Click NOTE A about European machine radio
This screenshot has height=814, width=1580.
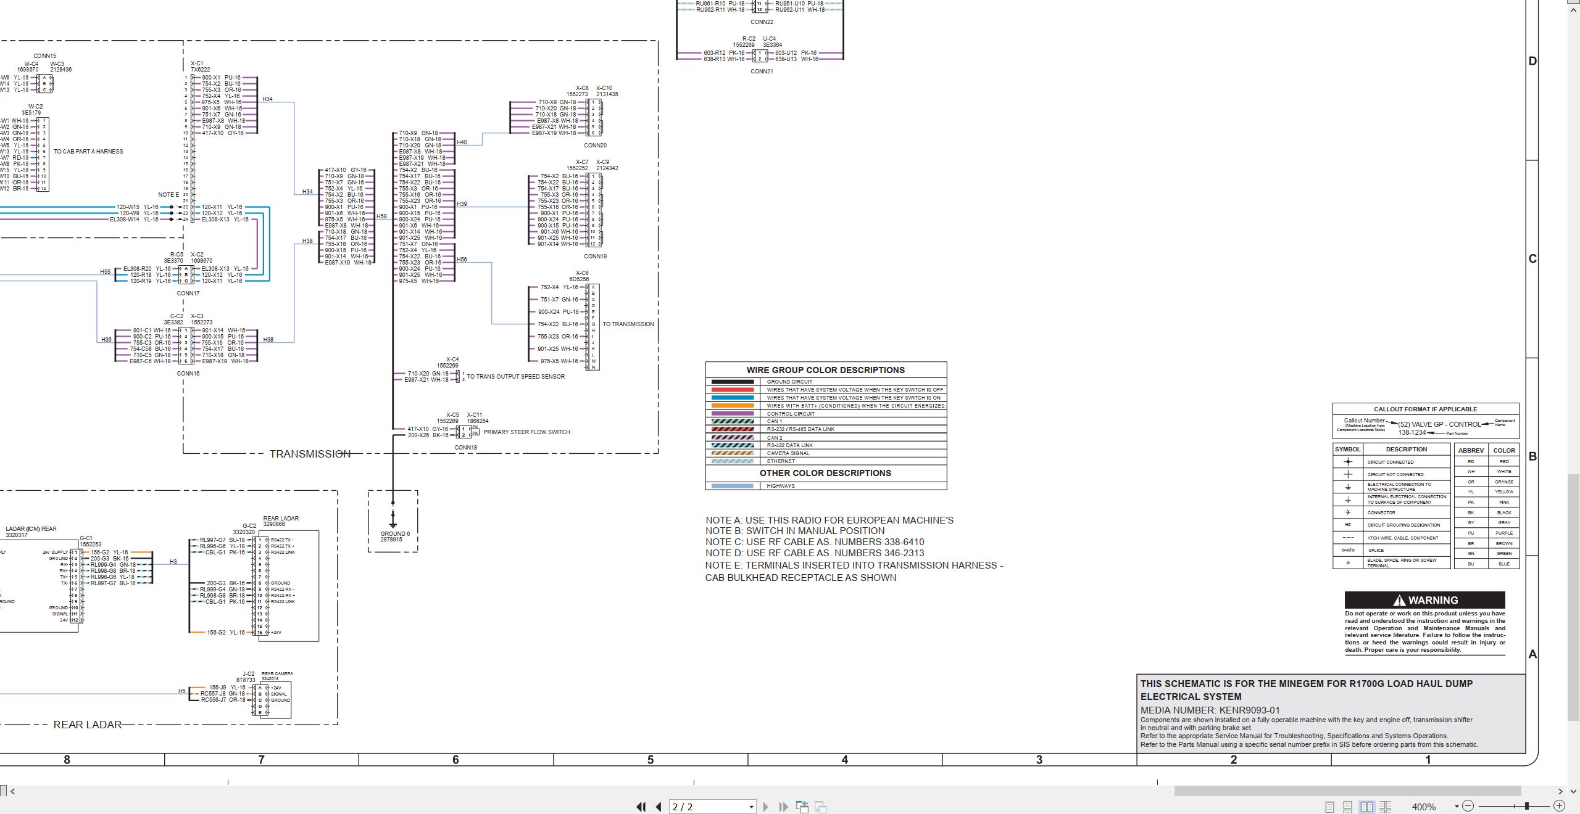tap(829, 520)
